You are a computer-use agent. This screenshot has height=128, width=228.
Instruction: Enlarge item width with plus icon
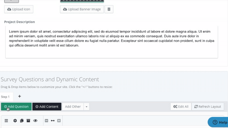tap(59, 121)
